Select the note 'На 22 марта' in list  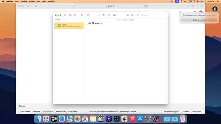tap(69, 25)
